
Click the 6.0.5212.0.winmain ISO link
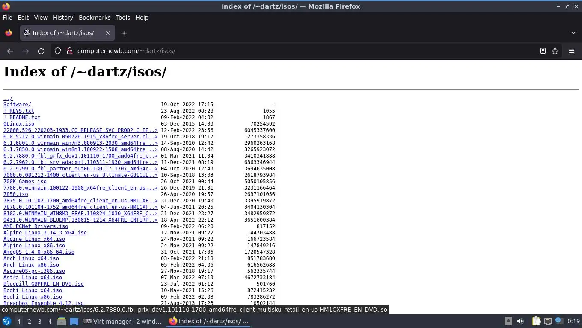(80, 137)
